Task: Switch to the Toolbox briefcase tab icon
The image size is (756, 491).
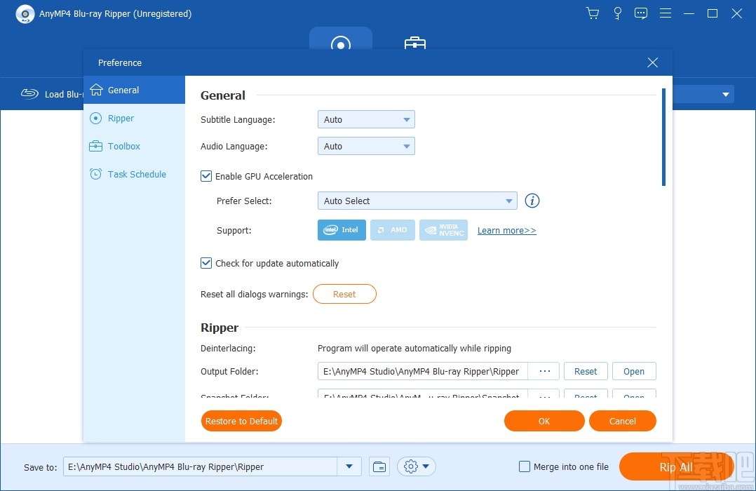Action: pyautogui.click(x=414, y=43)
